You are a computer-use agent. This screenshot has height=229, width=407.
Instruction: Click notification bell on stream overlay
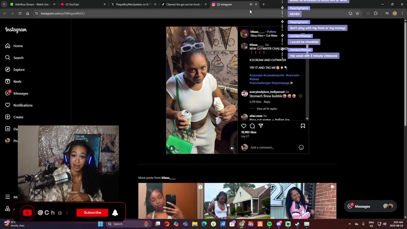pyautogui.click(x=115, y=213)
